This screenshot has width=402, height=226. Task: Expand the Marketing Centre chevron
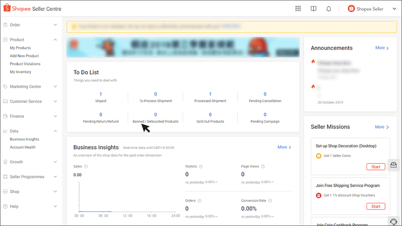55,87
